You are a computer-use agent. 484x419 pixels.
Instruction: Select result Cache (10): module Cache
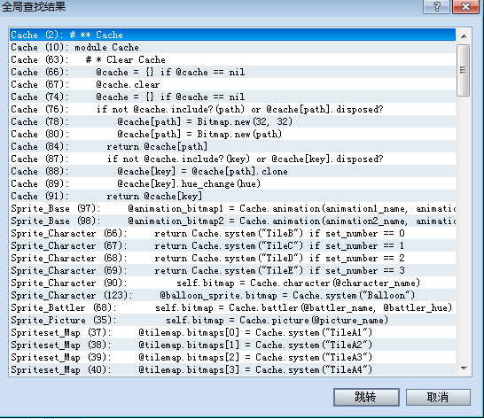coord(232,47)
